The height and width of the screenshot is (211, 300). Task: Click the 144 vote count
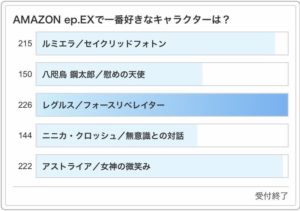(x=25, y=136)
